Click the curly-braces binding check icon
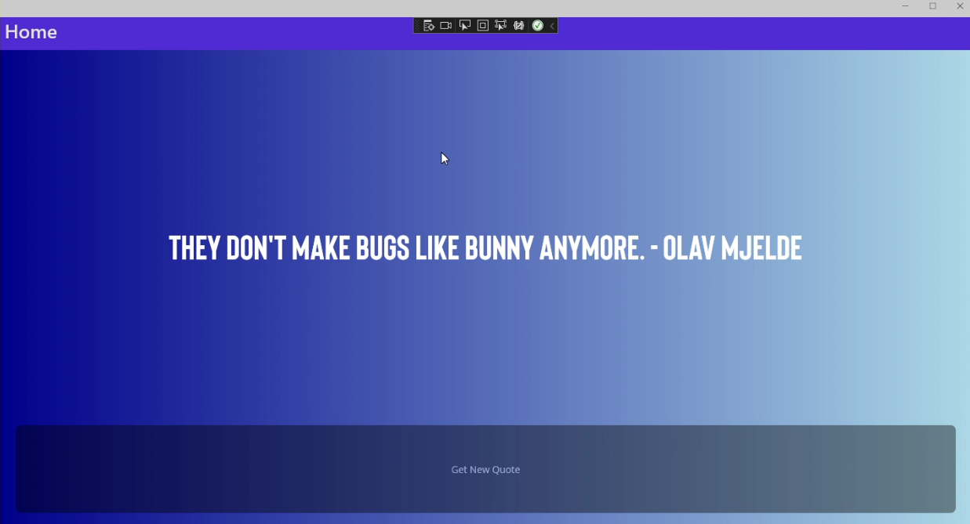 [518, 26]
